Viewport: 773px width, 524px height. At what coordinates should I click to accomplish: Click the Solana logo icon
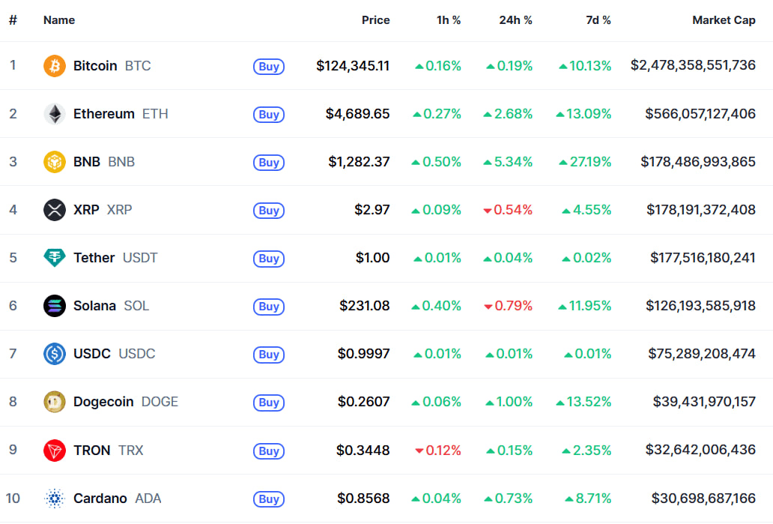tap(55, 306)
